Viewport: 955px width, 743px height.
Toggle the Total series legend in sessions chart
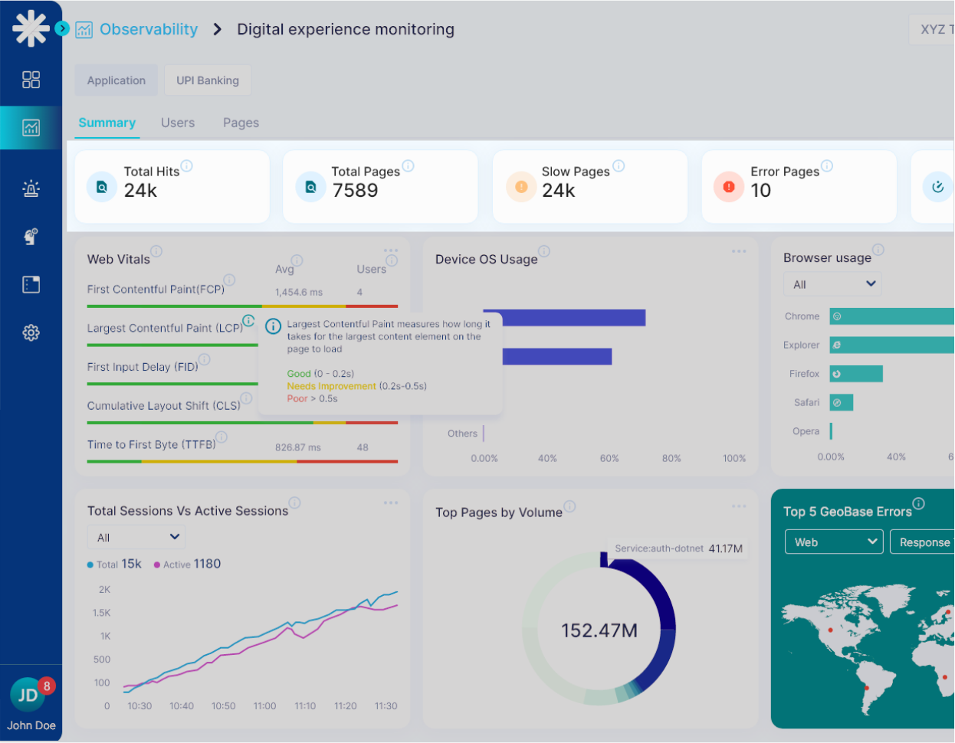coord(114,565)
